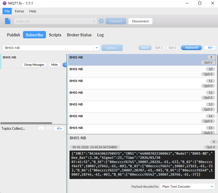Open the File menu
Image resolution: width=218 pixels, height=193 pixels.
7,11
